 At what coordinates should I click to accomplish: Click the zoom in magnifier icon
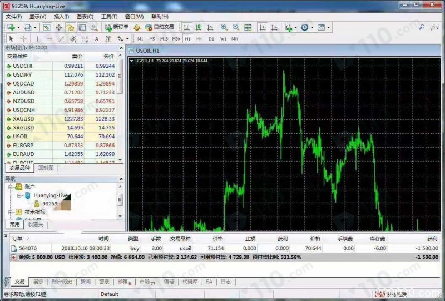224,27
